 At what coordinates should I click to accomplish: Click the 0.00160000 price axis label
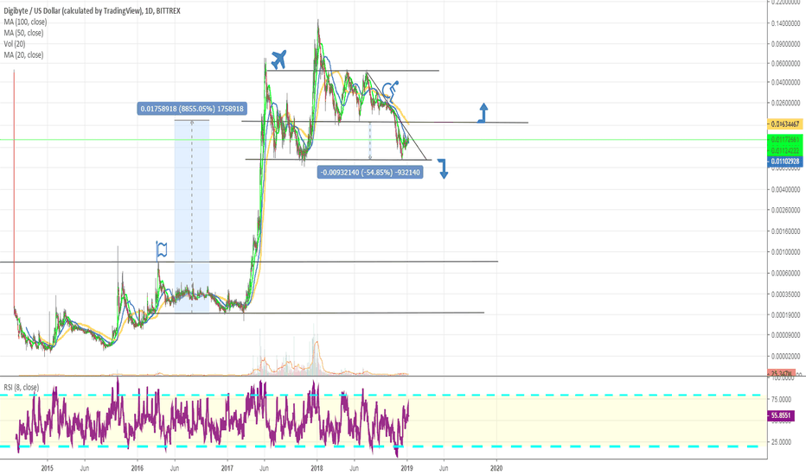tap(785, 231)
